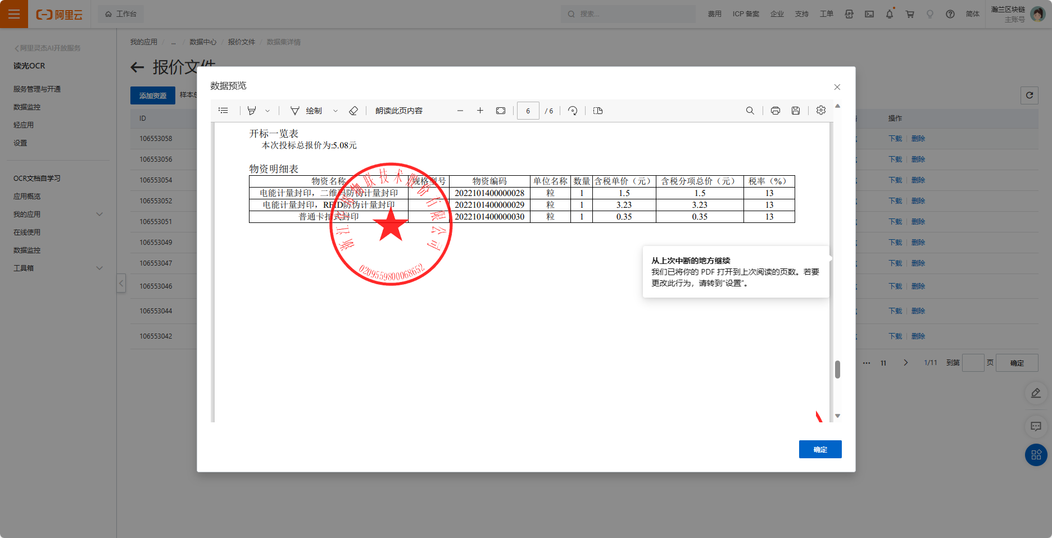Open the API explorer icon in header
Image resolution: width=1052 pixels, height=538 pixels.
tap(849, 14)
